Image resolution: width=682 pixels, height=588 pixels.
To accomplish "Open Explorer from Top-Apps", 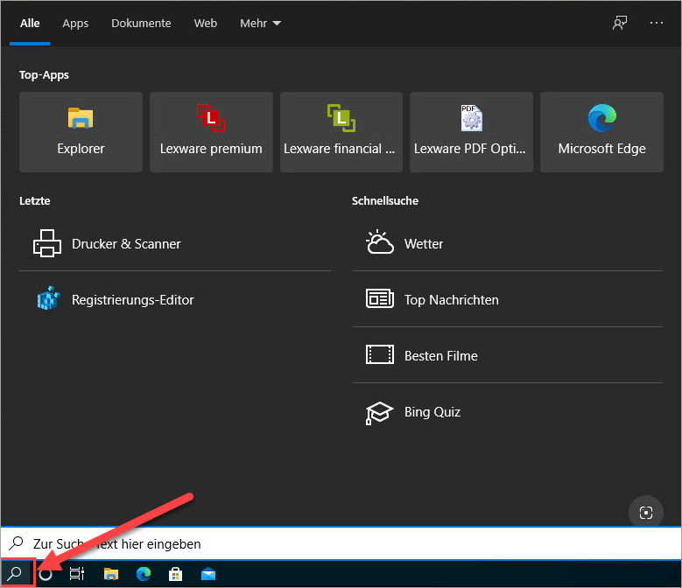I will pyautogui.click(x=81, y=132).
